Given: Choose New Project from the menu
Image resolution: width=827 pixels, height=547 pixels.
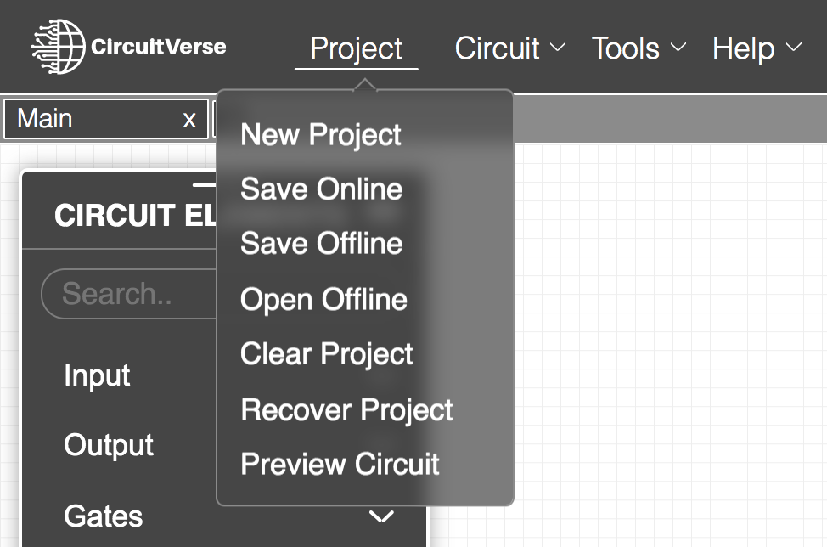Looking at the screenshot, I should tap(321, 134).
